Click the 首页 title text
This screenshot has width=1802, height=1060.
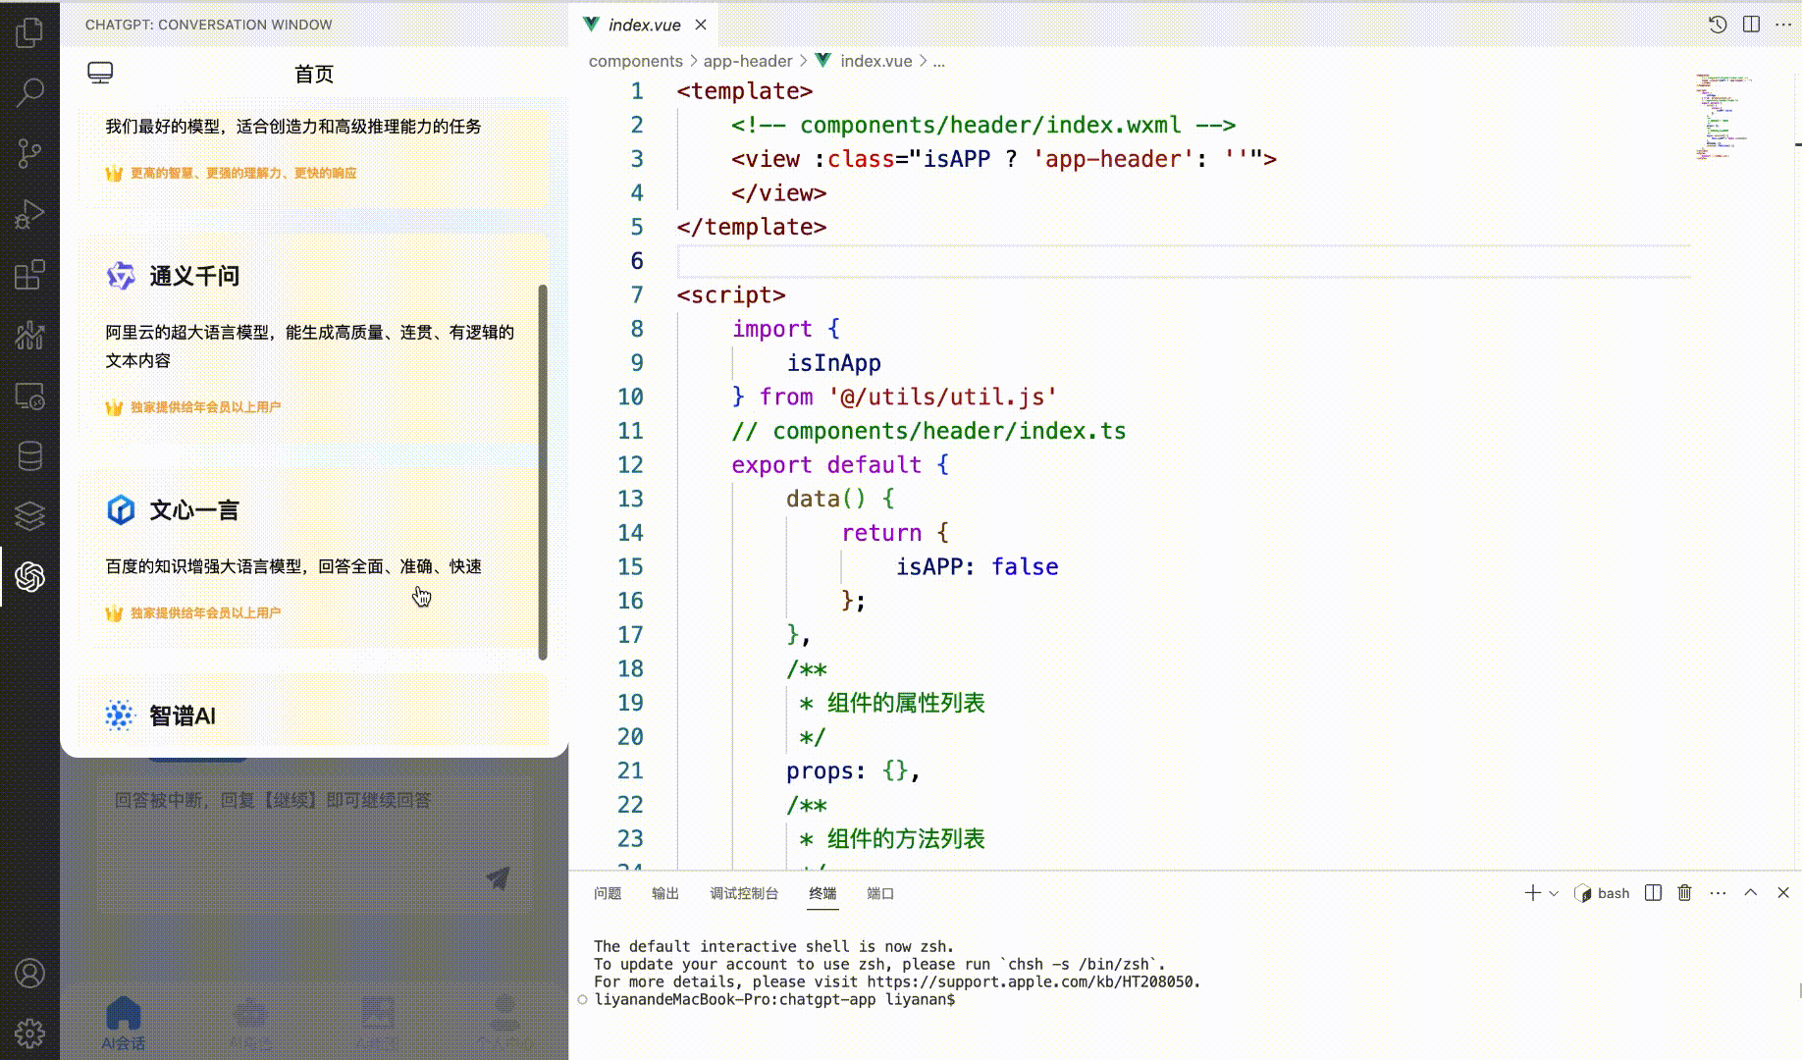pyautogui.click(x=314, y=74)
